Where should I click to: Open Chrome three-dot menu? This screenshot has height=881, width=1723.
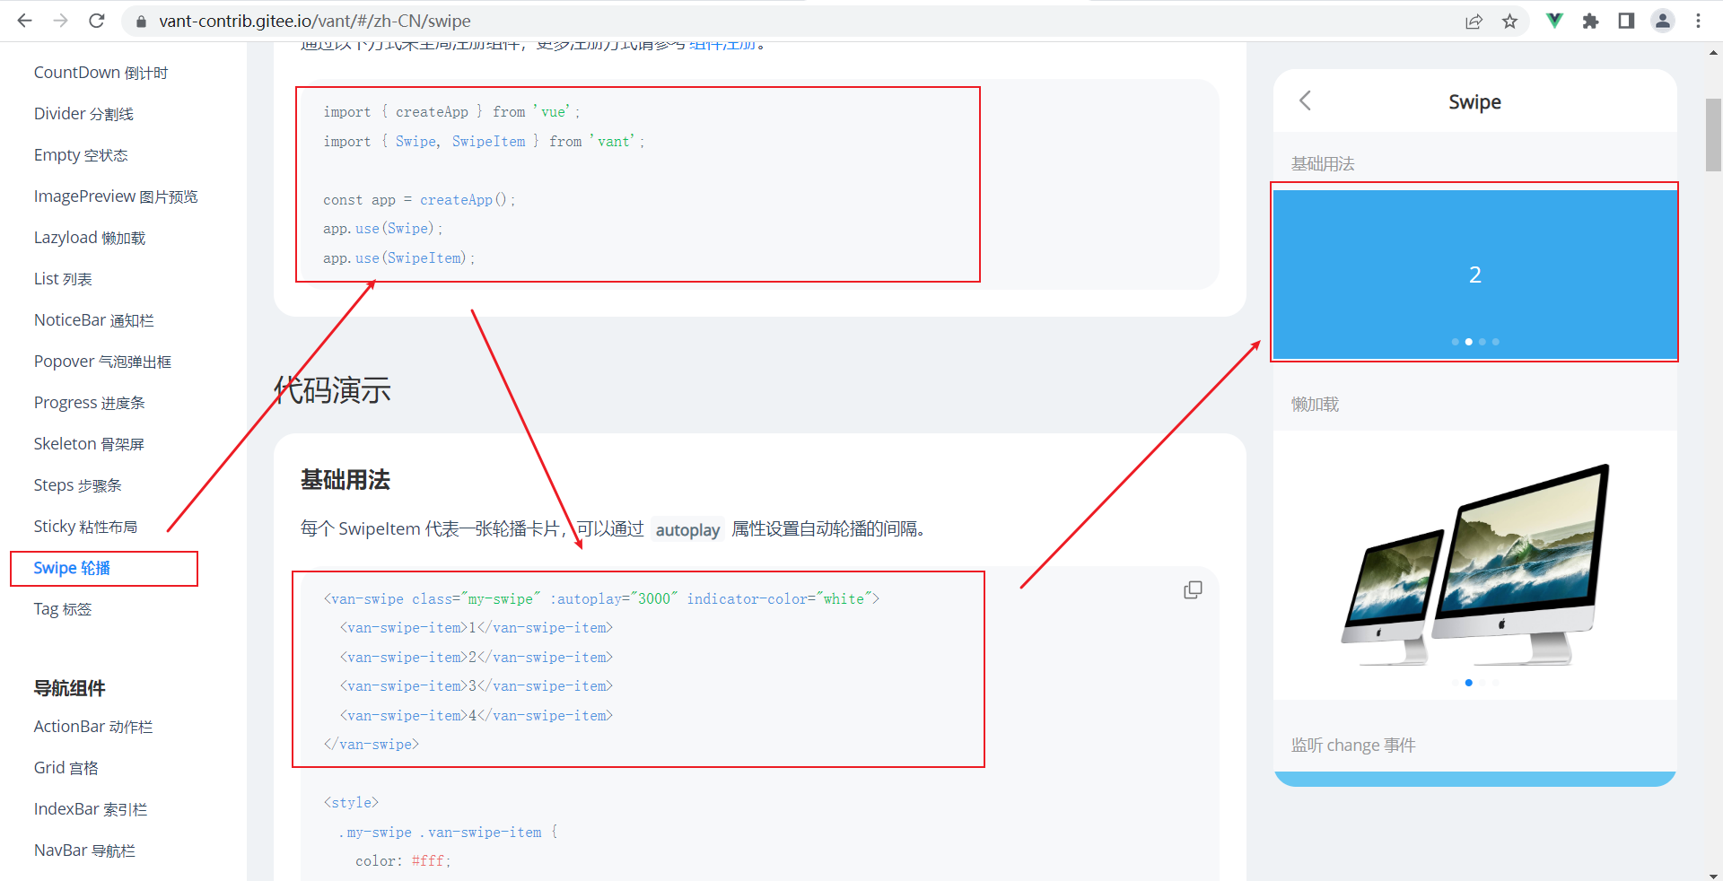tap(1698, 21)
